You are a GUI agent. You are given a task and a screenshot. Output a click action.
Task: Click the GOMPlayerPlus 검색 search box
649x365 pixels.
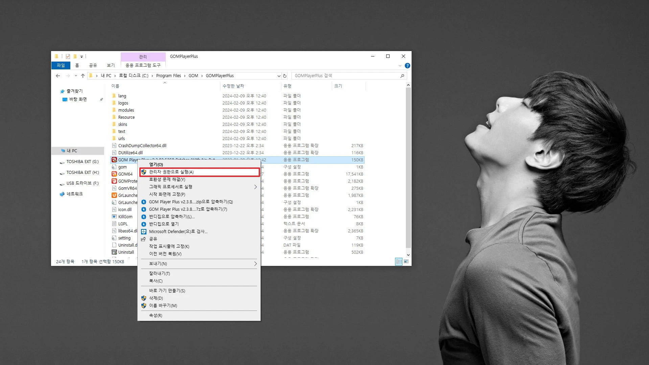tap(346, 76)
